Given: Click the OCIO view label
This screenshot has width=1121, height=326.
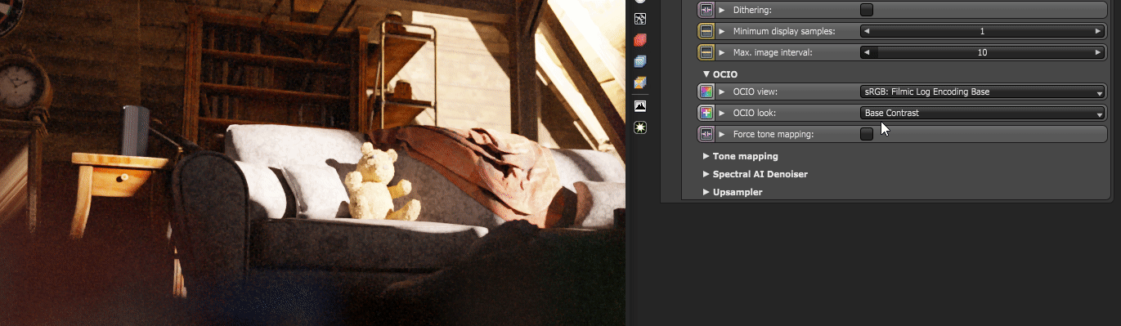Looking at the screenshot, I should pos(756,92).
